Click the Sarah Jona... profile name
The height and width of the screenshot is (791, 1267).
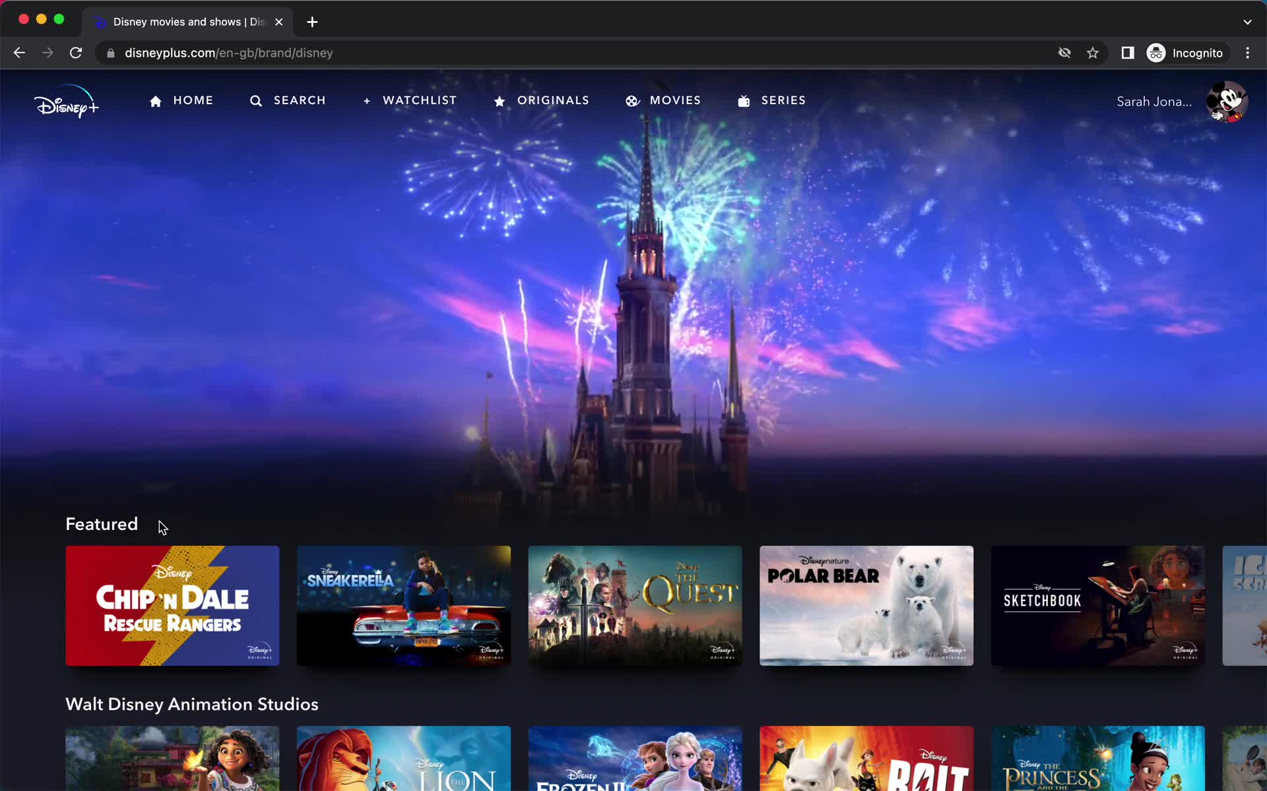(x=1154, y=102)
